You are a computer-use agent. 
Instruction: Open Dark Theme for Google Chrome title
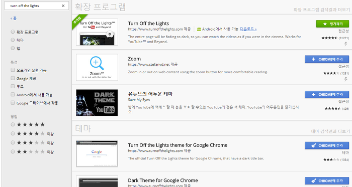pos(163,180)
